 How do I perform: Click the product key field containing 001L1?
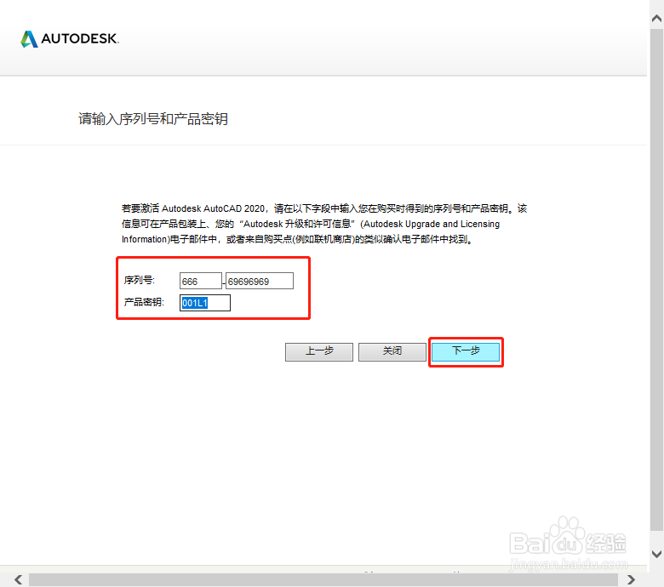pyautogui.click(x=205, y=303)
